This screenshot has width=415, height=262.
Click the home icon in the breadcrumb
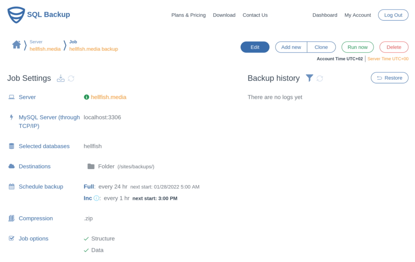16,44
